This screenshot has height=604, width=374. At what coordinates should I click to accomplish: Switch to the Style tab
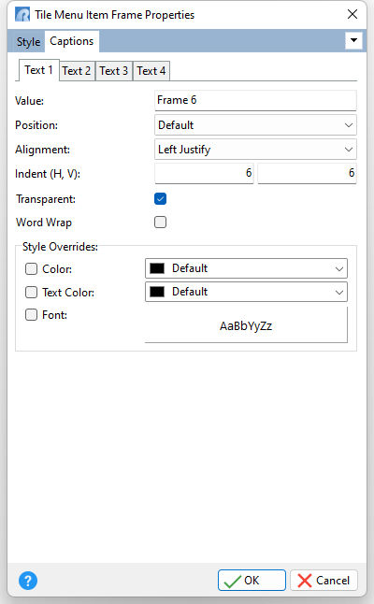pos(28,41)
